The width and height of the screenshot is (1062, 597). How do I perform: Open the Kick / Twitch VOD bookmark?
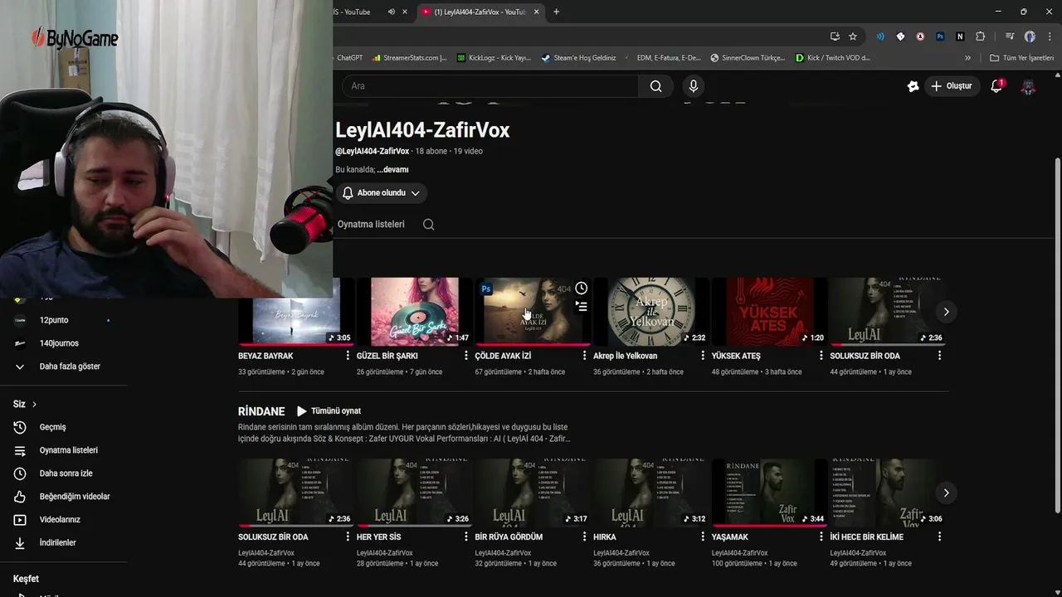833,58
